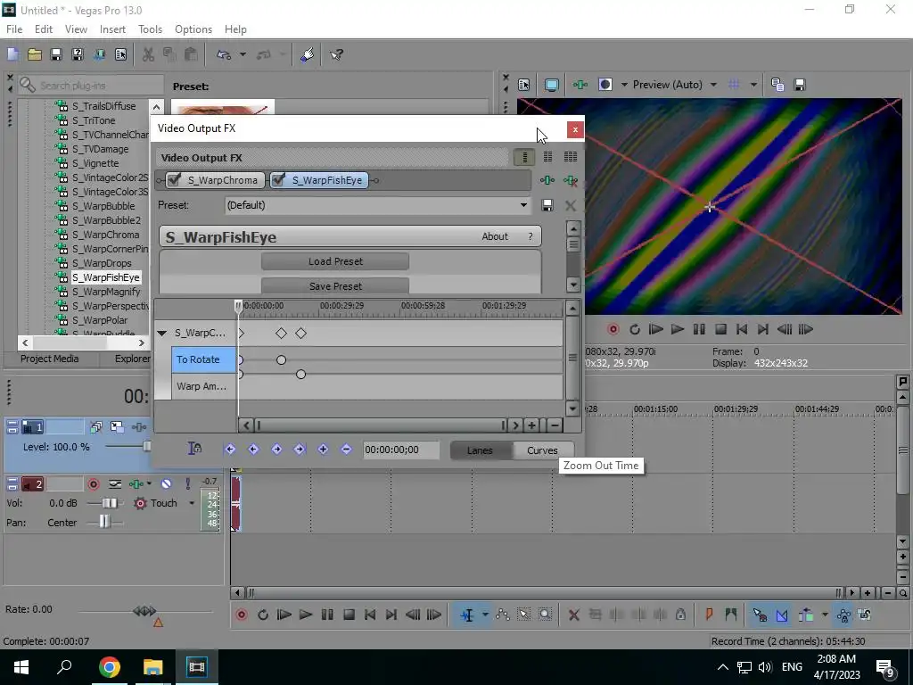Collapse the S_WarpC... keyframe lane triangle
Image resolution: width=913 pixels, height=685 pixels.
(162, 334)
